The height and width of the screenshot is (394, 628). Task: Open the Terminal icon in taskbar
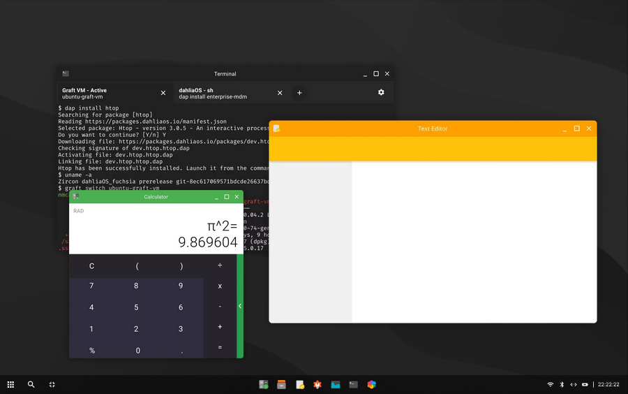354,384
